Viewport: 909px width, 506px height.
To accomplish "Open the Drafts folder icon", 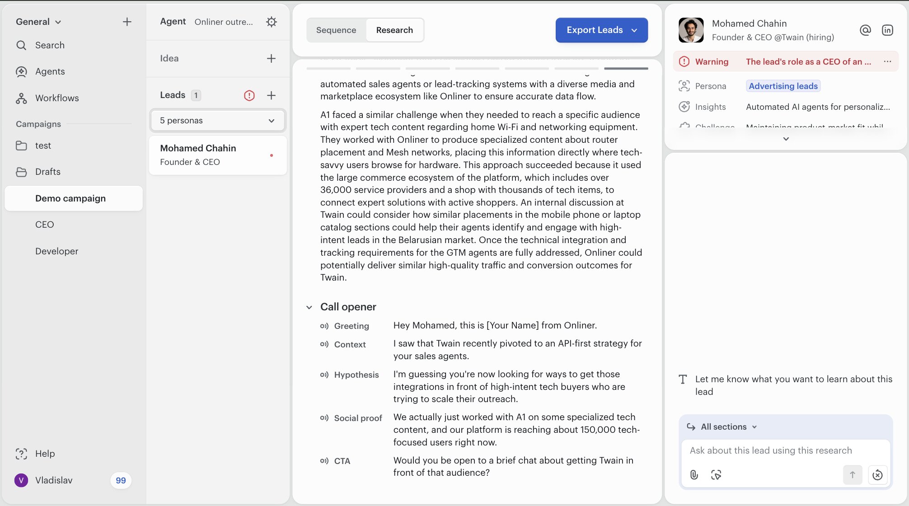I will (21, 172).
